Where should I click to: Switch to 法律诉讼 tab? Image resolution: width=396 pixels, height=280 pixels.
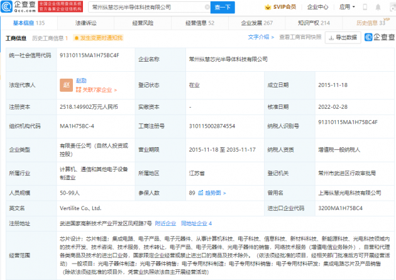pos(86,23)
